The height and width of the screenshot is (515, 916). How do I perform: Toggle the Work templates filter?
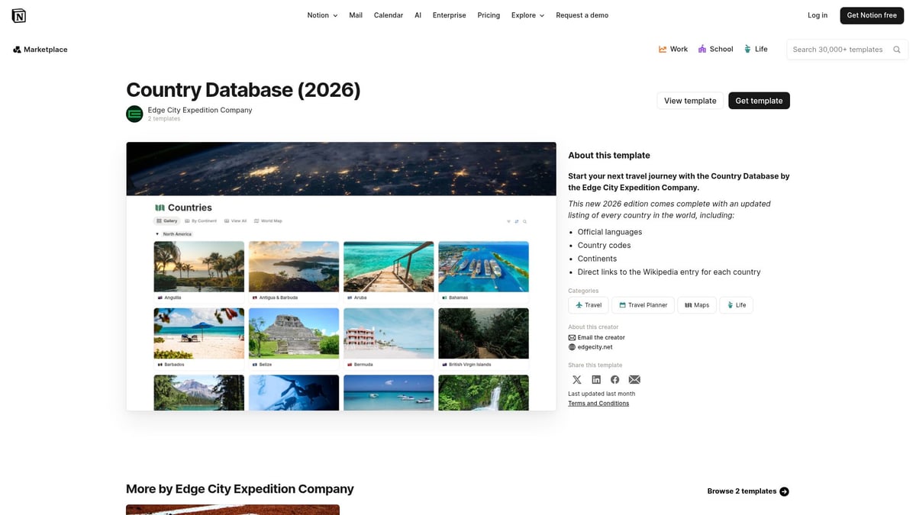pyautogui.click(x=673, y=49)
